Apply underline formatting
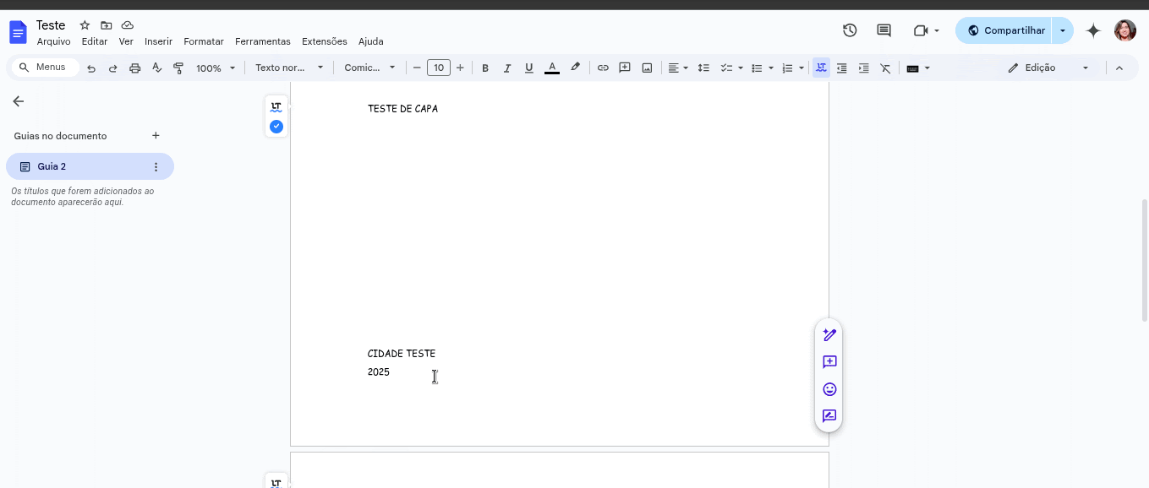Viewport: 1149px width, 488px height. point(528,68)
